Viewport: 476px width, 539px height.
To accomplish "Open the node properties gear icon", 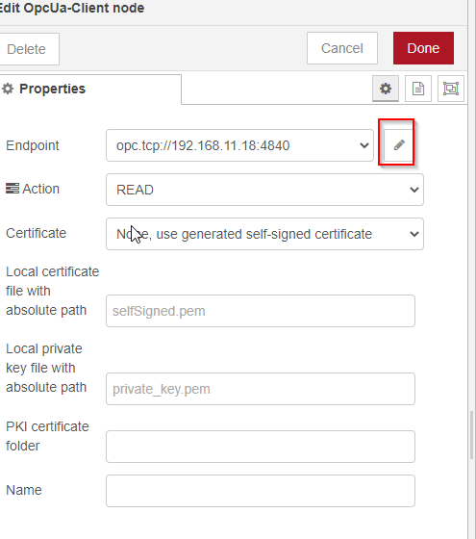I will pyautogui.click(x=386, y=89).
